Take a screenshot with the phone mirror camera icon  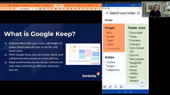click(132, 5)
